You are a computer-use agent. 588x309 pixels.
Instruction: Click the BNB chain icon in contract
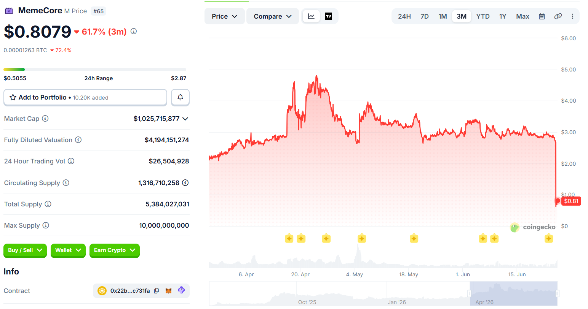point(102,291)
